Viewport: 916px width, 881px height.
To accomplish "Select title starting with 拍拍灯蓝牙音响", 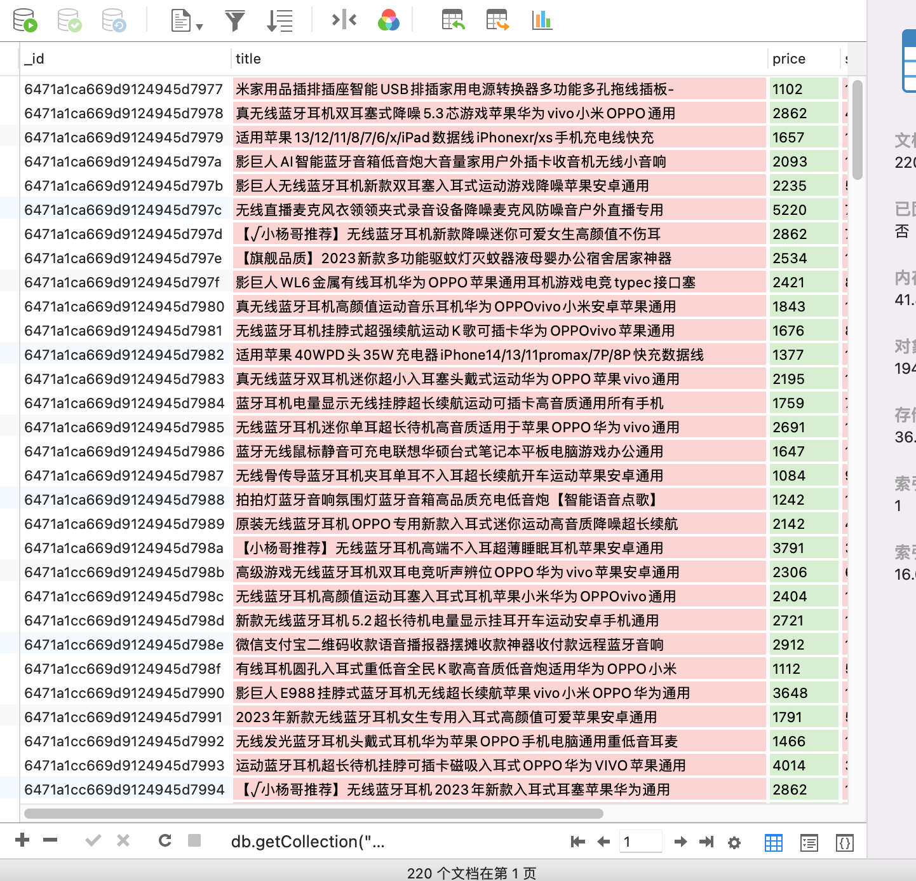I will [499, 500].
